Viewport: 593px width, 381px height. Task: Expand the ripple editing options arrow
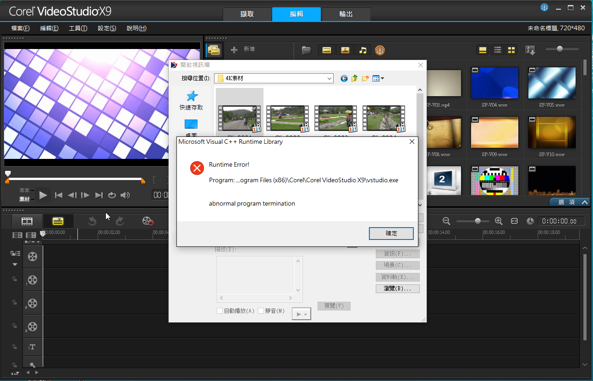pyautogui.click(x=15, y=264)
